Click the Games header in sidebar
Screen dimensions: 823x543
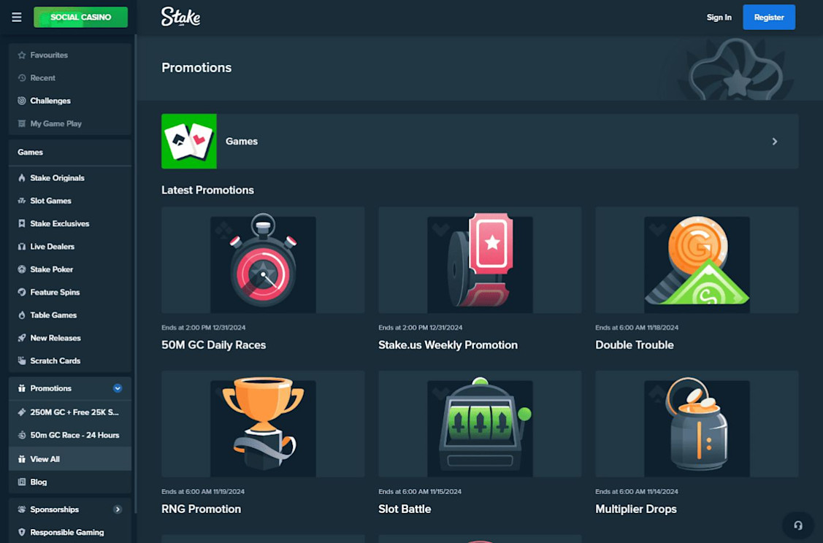point(70,153)
